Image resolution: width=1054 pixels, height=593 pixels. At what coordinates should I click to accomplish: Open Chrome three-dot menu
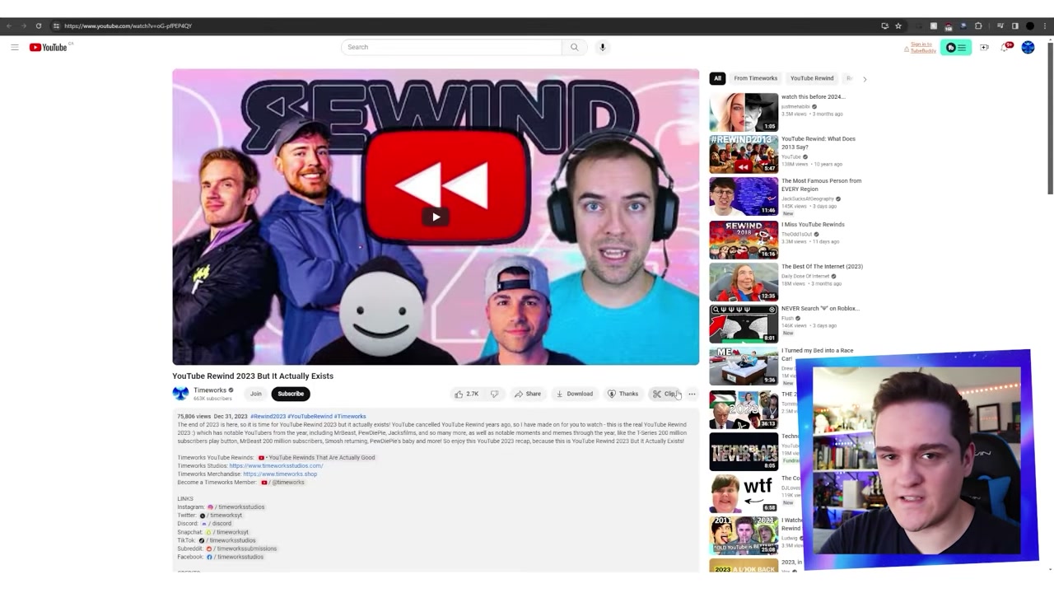(x=1044, y=26)
